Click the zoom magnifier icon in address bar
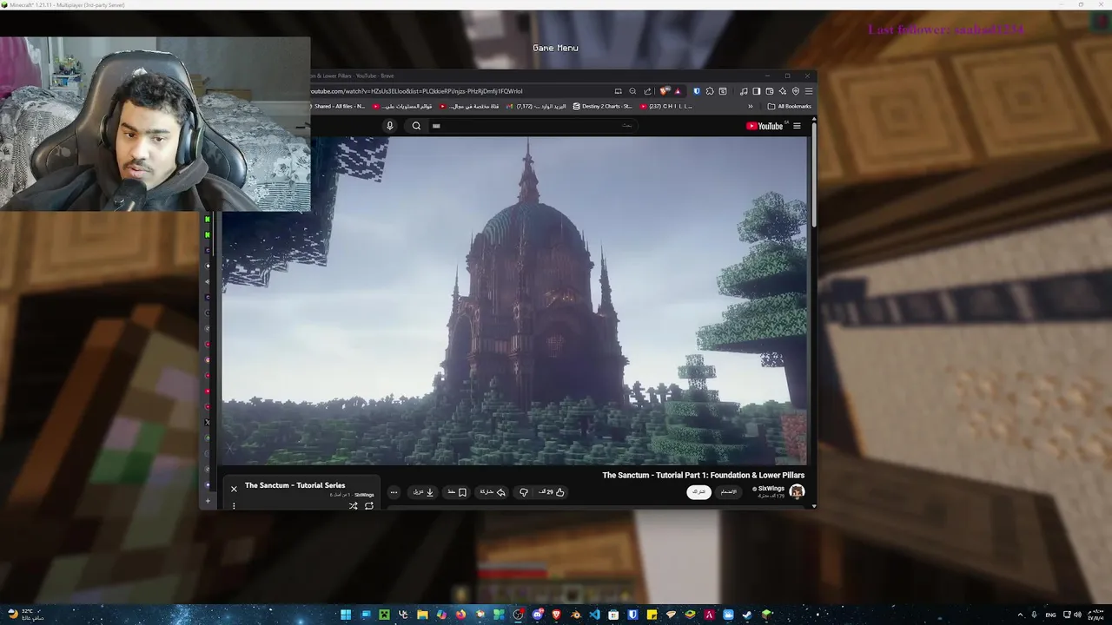Viewport: 1112px width, 625px height. [x=632, y=91]
